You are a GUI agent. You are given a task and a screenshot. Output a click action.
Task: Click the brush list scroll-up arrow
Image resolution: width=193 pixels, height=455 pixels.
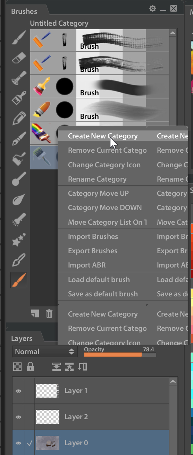(173, 33)
